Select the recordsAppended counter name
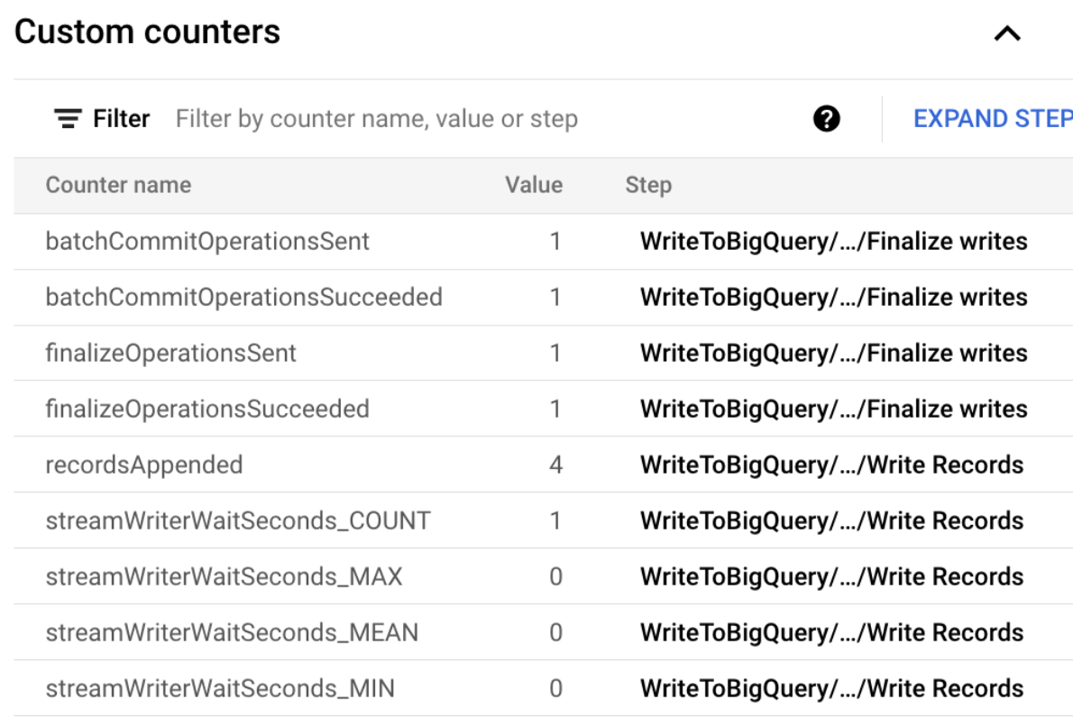The height and width of the screenshot is (718, 1073). [143, 465]
